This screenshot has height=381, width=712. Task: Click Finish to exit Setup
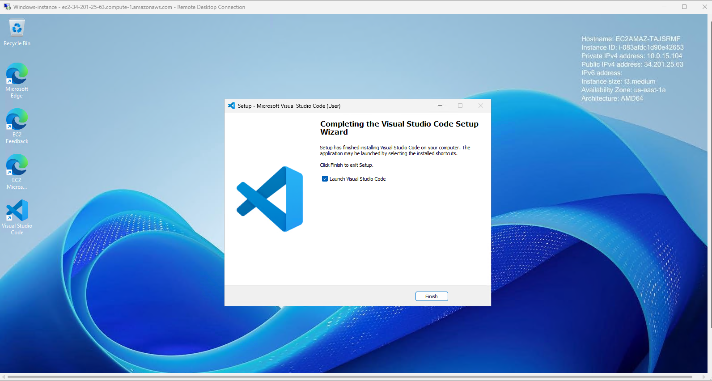(x=432, y=296)
